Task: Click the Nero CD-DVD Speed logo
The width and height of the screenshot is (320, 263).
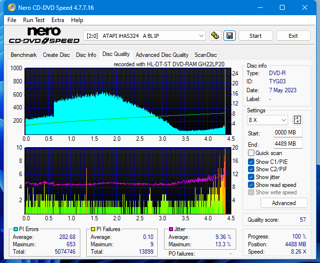Action: 43,36
